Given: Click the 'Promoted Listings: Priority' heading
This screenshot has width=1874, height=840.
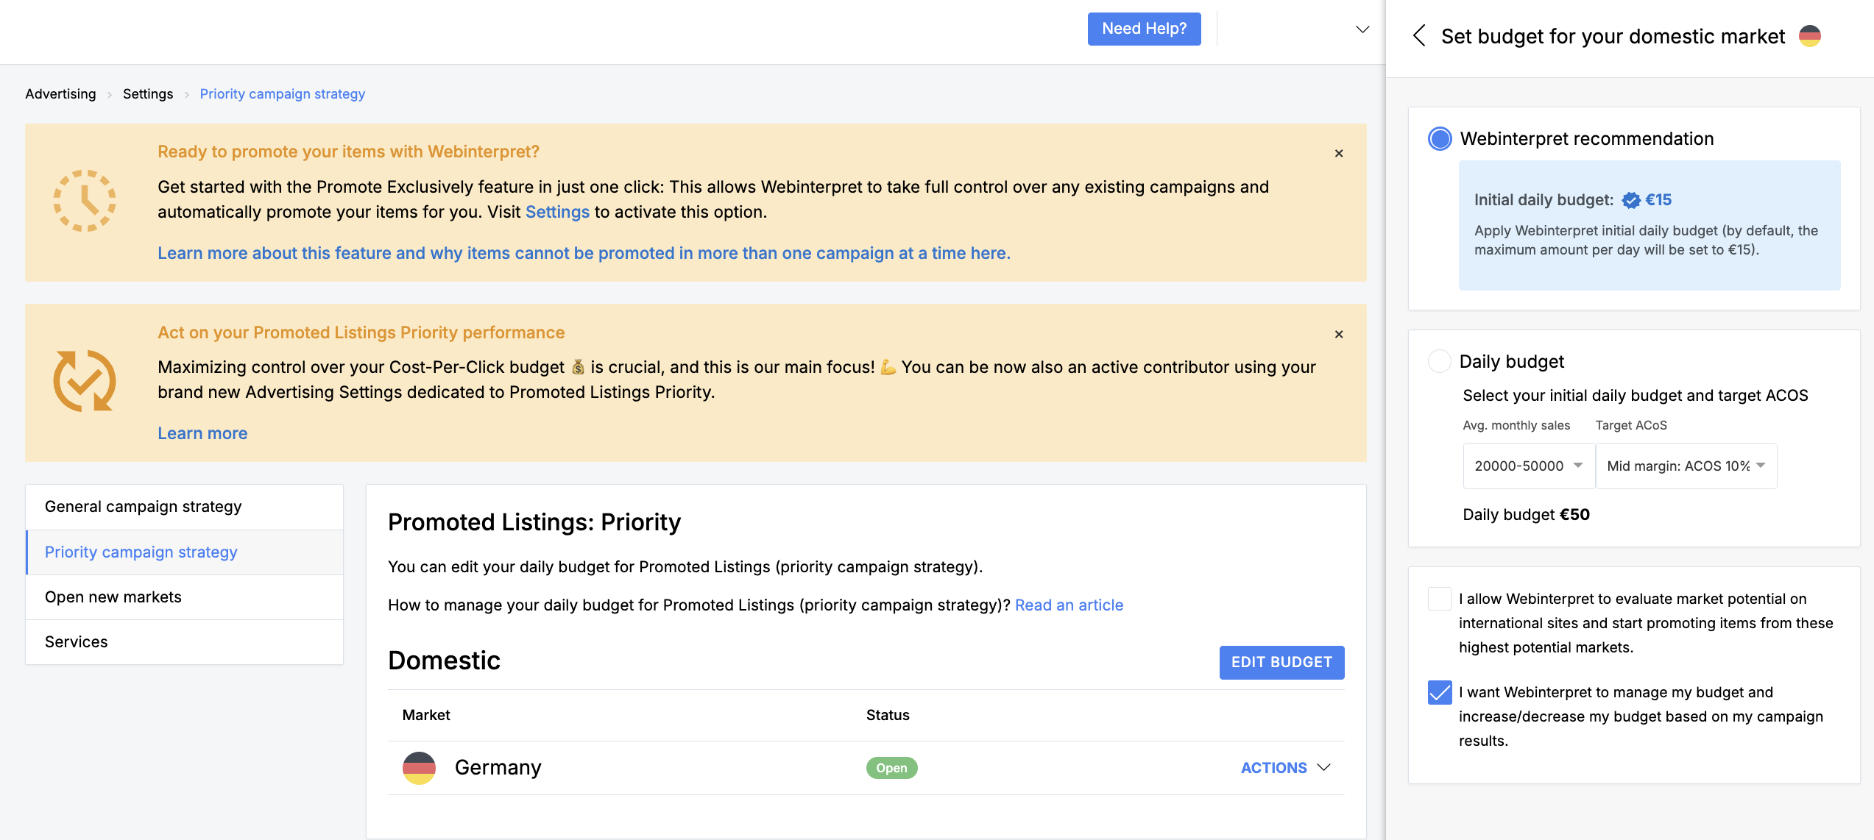Looking at the screenshot, I should [x=534, y=522].
